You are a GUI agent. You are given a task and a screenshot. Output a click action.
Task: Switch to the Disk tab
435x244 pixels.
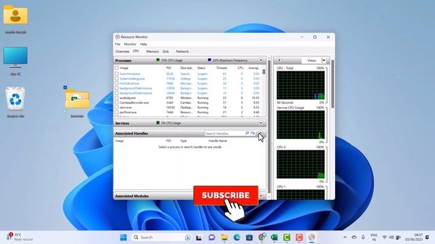point(166,52)
